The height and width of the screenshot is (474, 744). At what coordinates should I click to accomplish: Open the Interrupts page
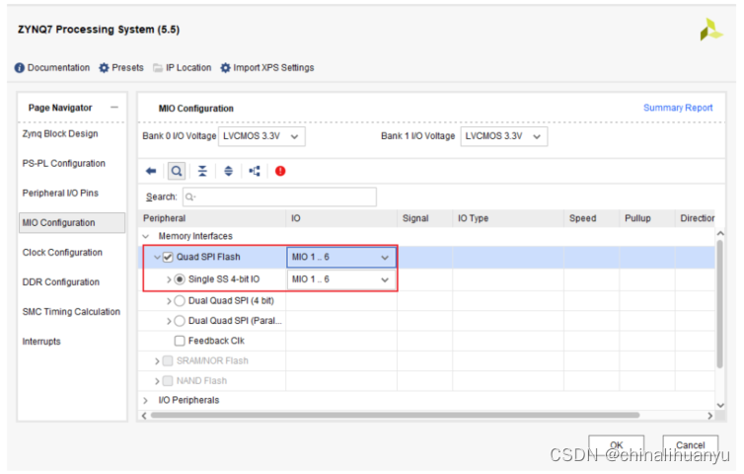tap(41, 342)
